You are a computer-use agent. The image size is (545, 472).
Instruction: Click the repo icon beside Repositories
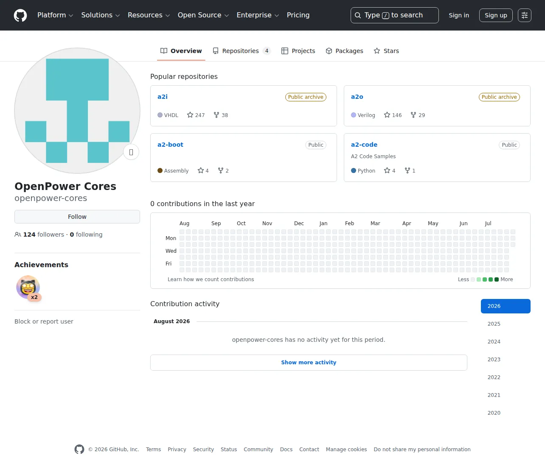(x=216, y=51)
